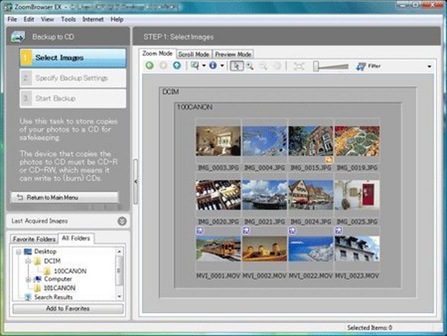Screen dimensions: 447x336
Task: Click the Add to Favorites button
Action: pyautogui.click(x=67, y=308)
